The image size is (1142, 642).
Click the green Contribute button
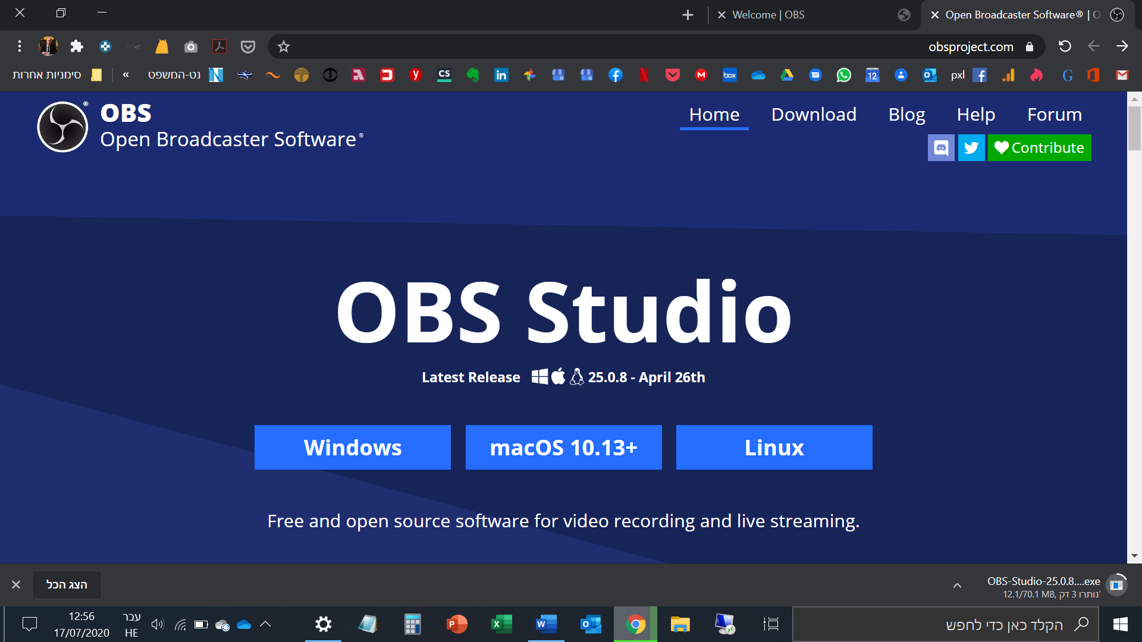(x=1040, y=147)
